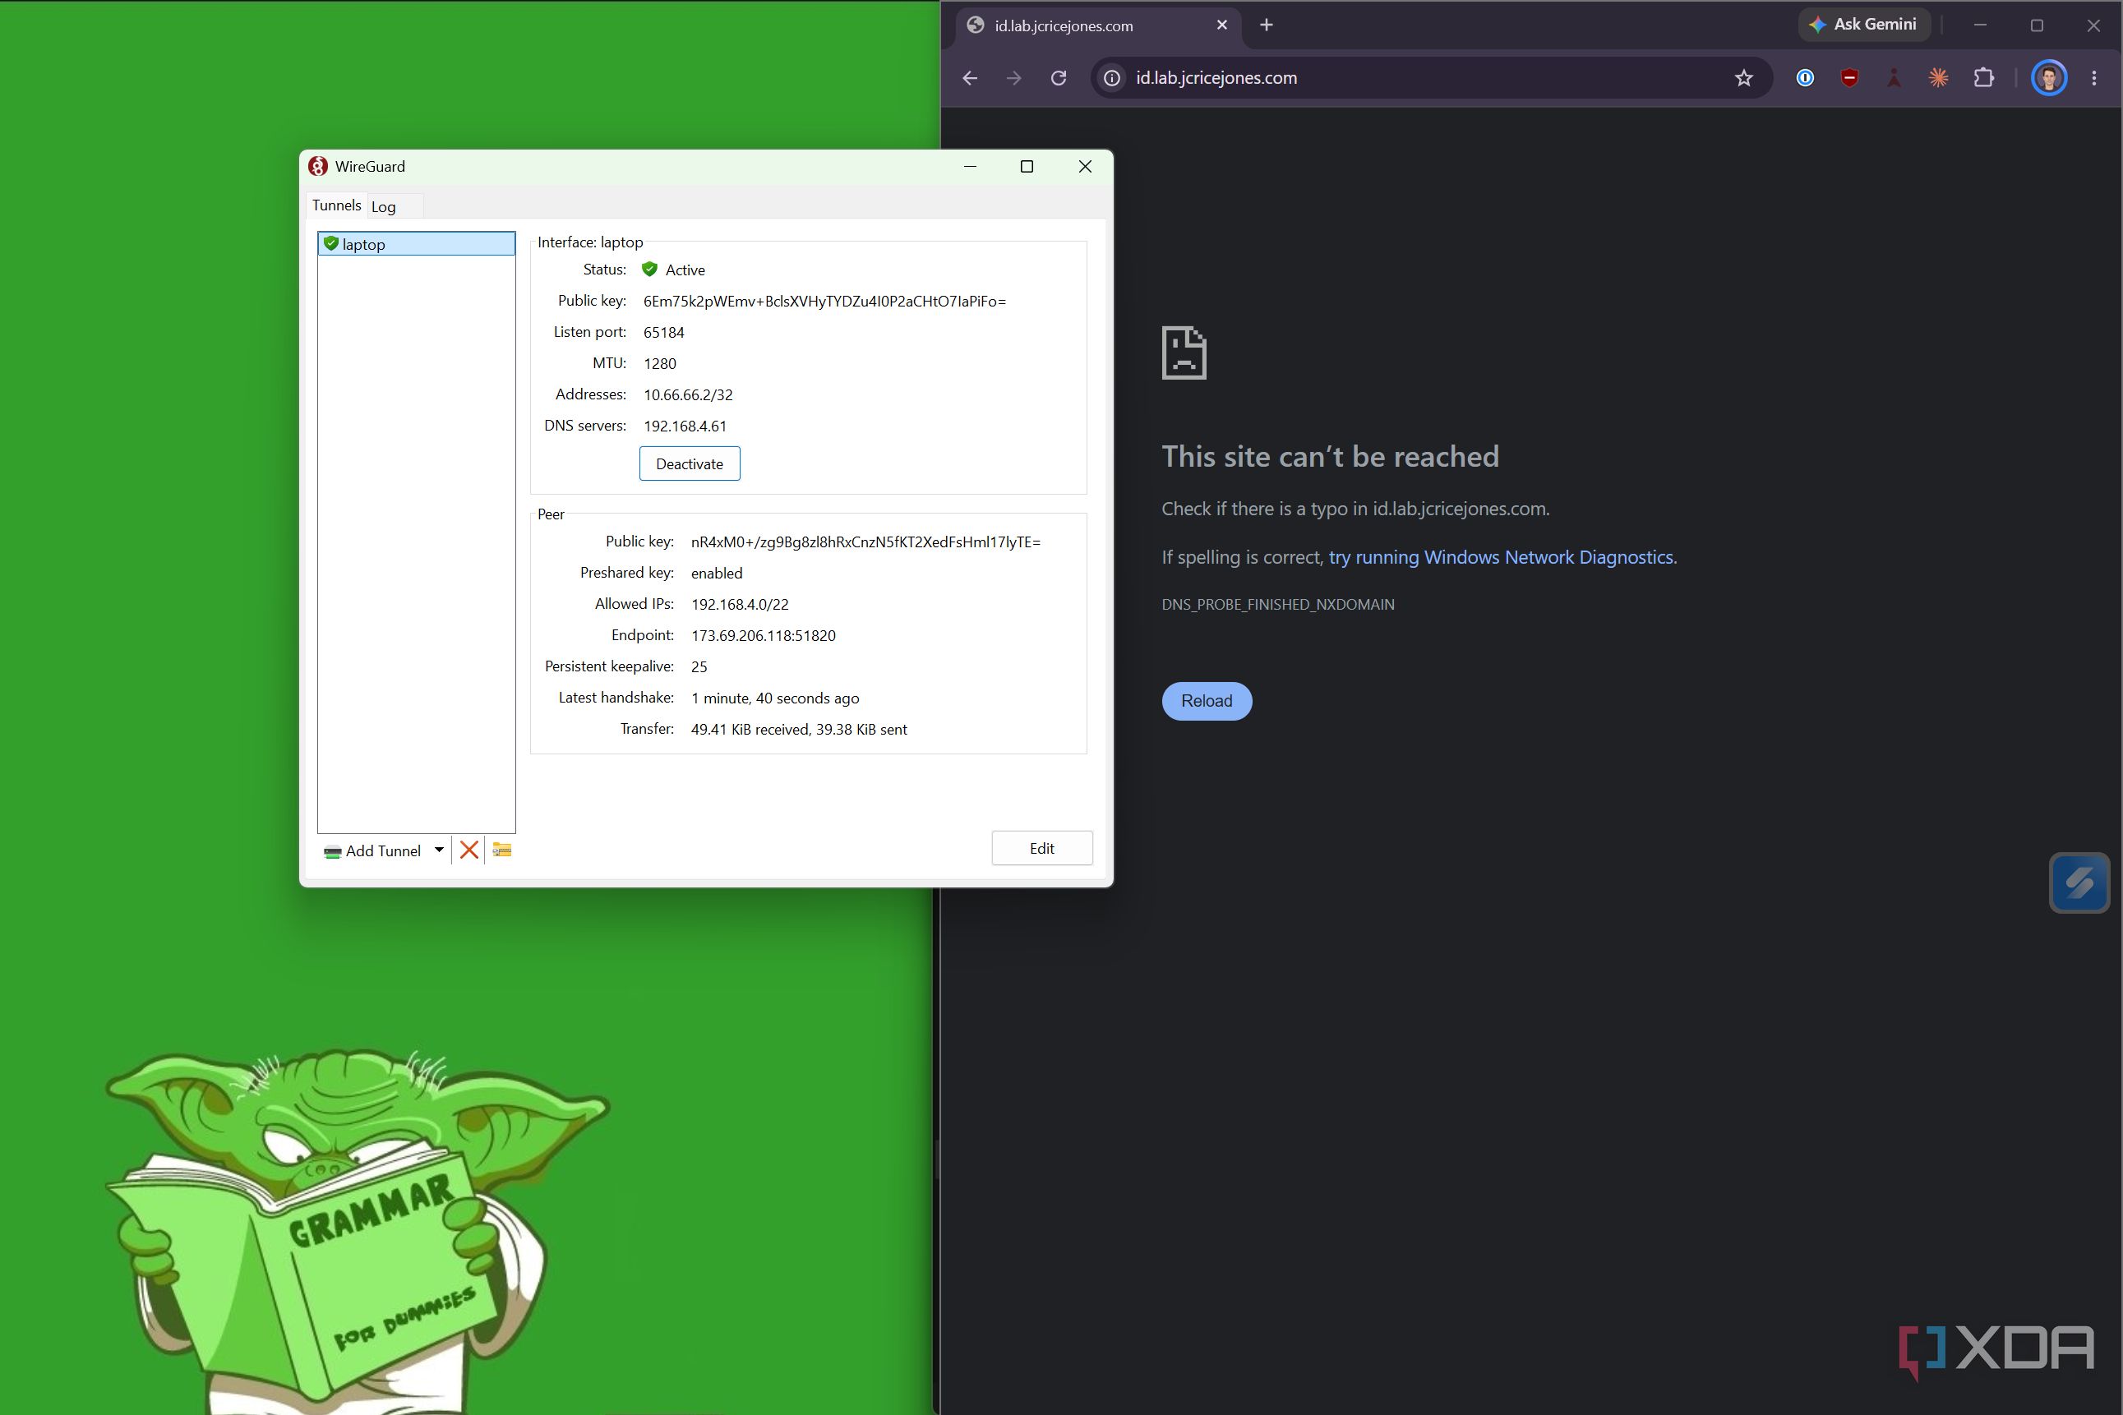The width and height of the screenshot is (2123, 1415).
Task: Click the dark red figure extension icon
Action: pos(1894,79)
